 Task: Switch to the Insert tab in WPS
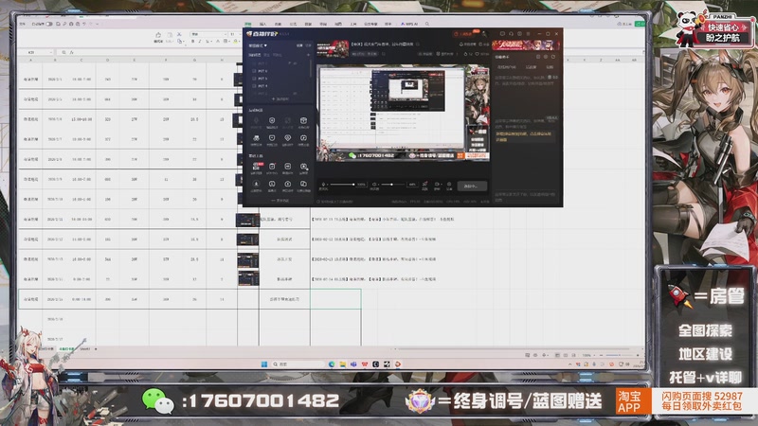262,25
